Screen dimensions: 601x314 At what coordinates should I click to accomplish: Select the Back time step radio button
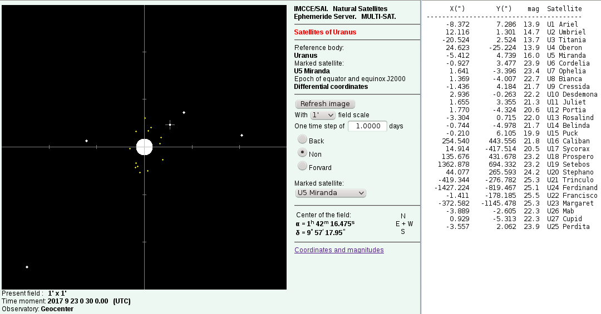(x=302, y=139)
